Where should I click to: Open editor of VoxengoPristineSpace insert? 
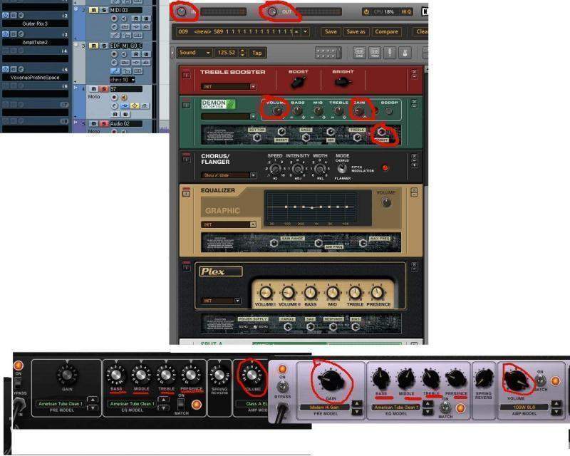21,69
